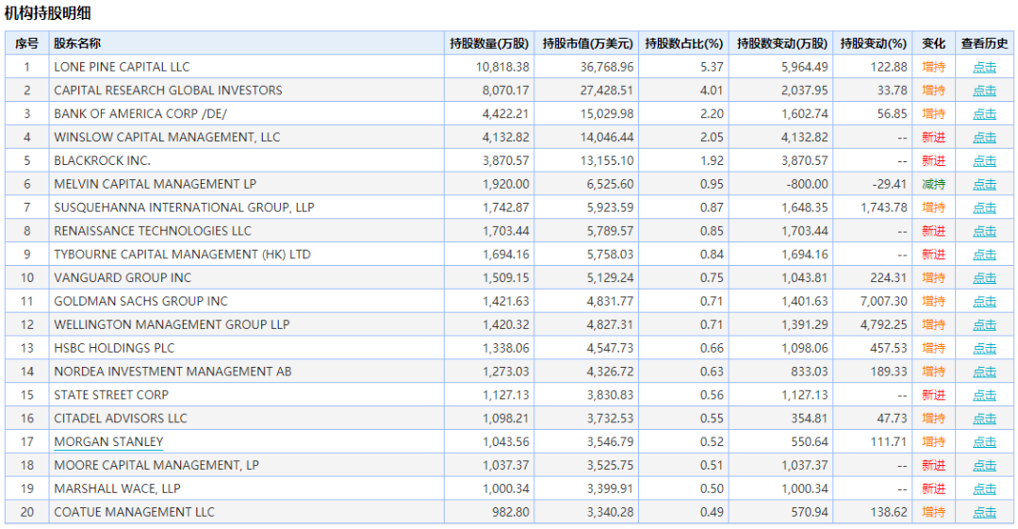Click 点击 link in CAPITAL RESEARCH GLOBAL INVESTORS row
The image size is (1018, 529).
984,91
